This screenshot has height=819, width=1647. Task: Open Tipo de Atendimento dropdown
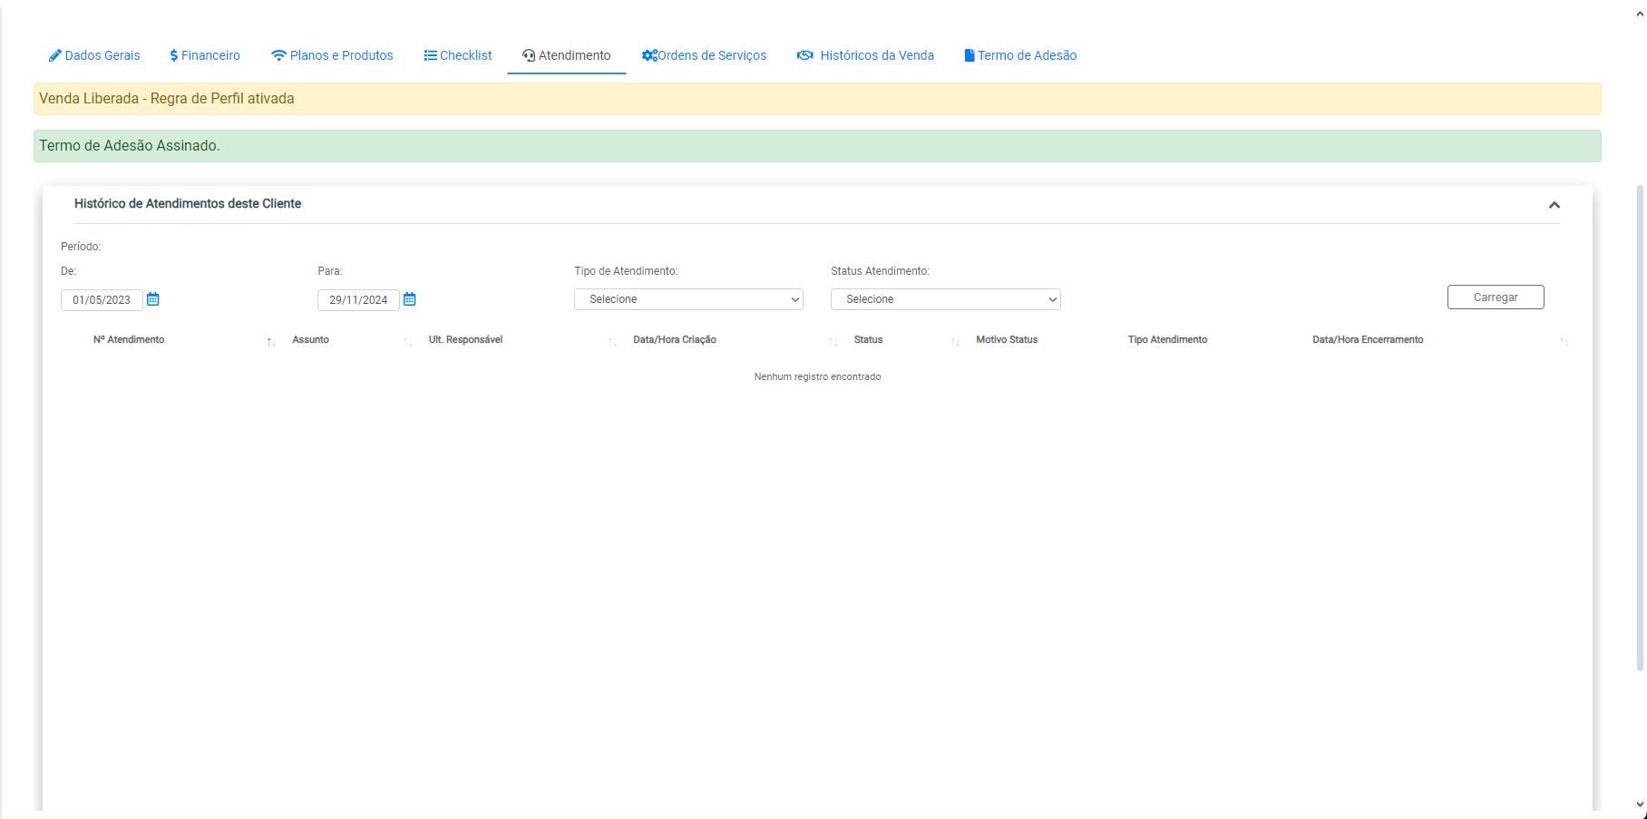(x=688, y=299)
